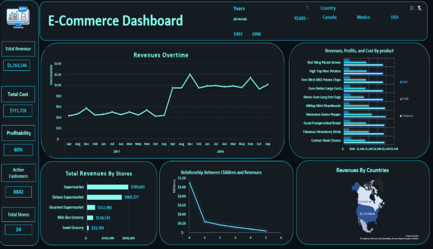The image size is (433, 249).
Task: Click the Cost legend swatch
Action: coord(401,82)
